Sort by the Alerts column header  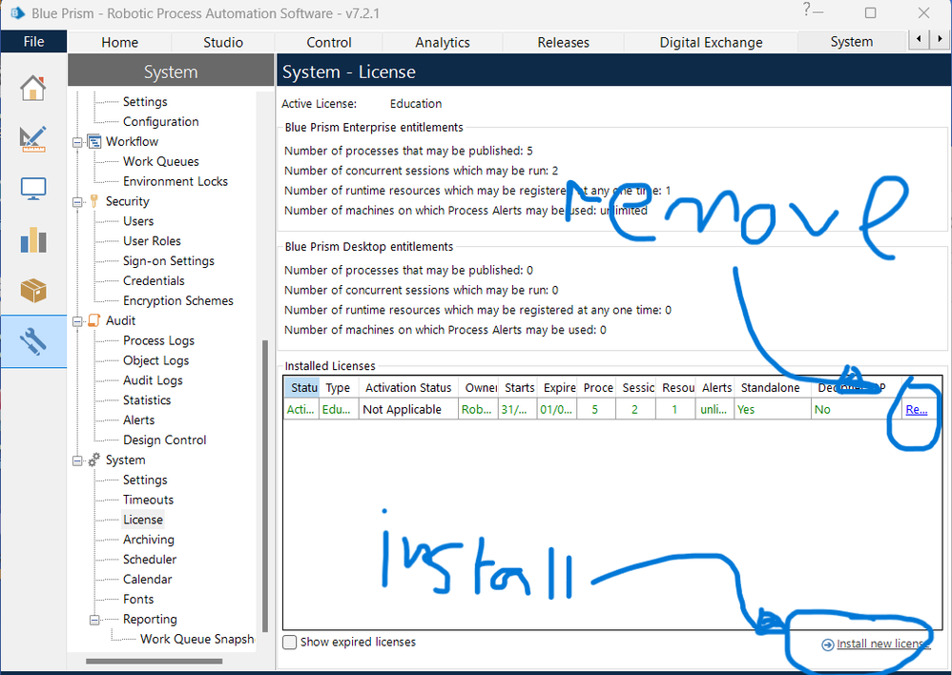click(715, 388)
